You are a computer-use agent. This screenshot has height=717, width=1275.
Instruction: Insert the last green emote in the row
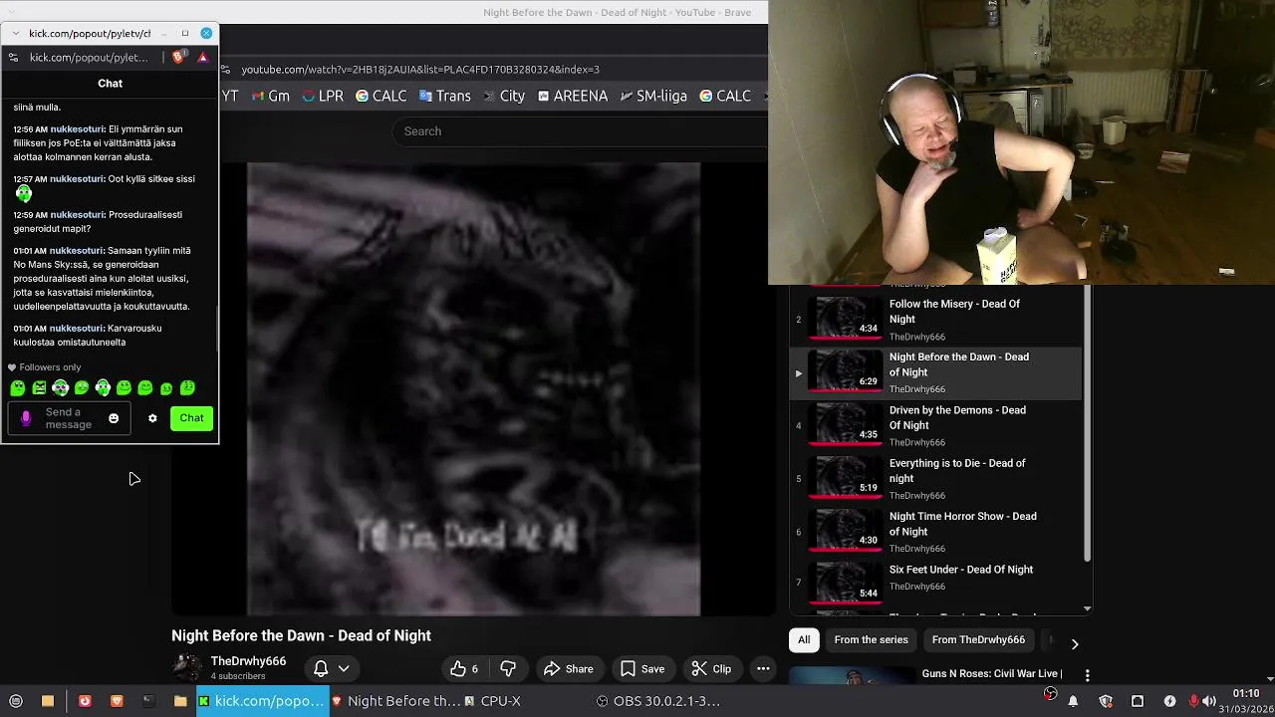(x=187, y=387)
